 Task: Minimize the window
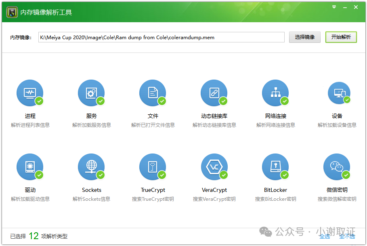pos(345,8)
